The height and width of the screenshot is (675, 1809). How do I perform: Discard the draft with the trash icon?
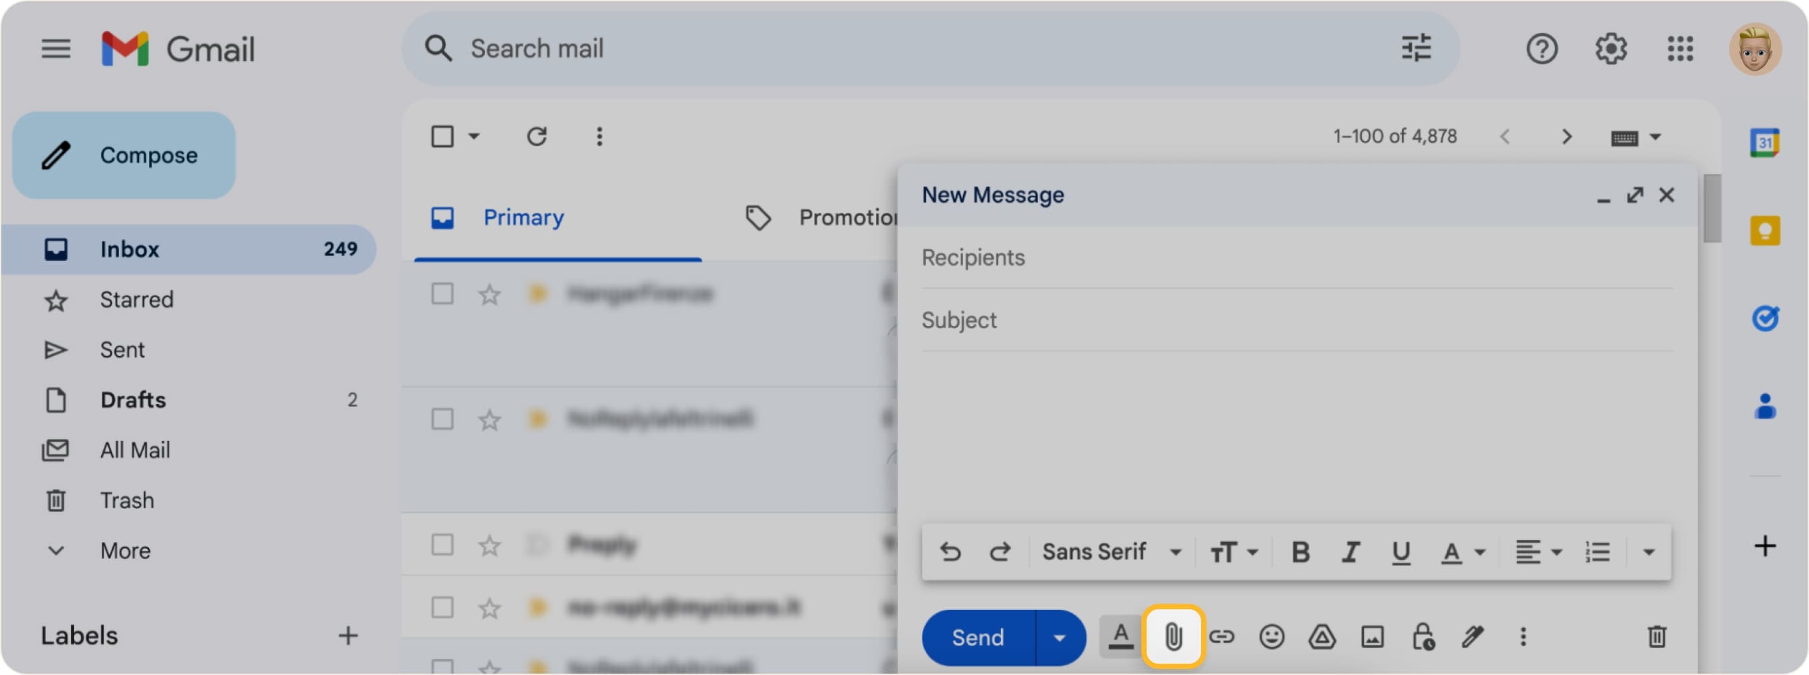tap(1657, 637)
